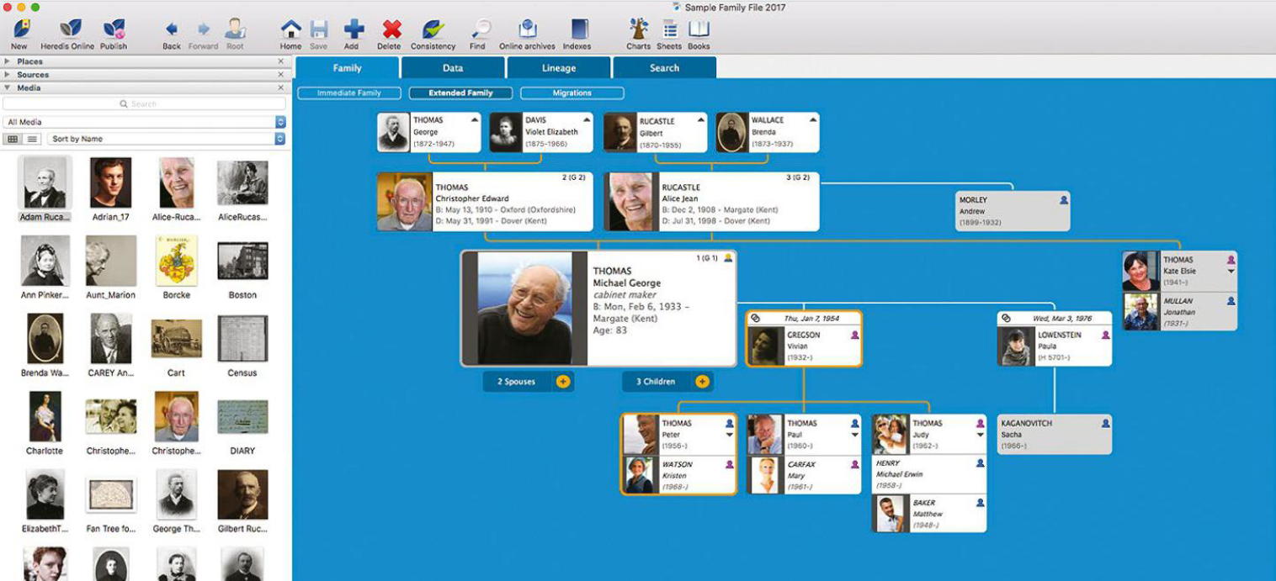The image size is (1276, 581).
Task: Open RUCASTLE Alice Jean person card
Action: [711, 202]
